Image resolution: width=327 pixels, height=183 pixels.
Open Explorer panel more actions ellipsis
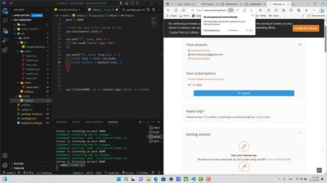pos(48,10)
